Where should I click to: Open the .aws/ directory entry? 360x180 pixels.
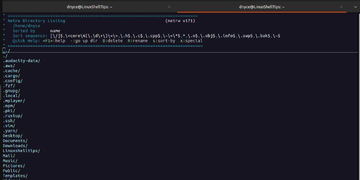click(9, 66)
